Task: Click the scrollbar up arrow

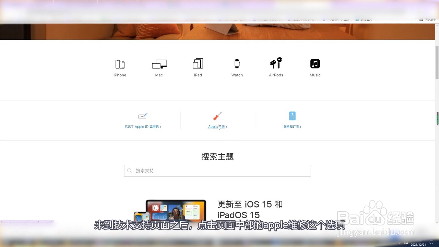Action: (437, 26)
